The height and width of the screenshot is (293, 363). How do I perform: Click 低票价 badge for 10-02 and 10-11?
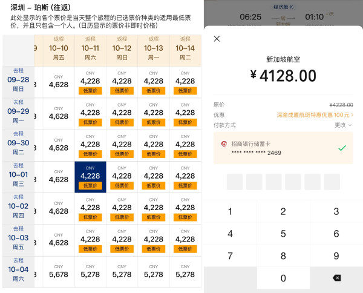(x=90, y=217)
